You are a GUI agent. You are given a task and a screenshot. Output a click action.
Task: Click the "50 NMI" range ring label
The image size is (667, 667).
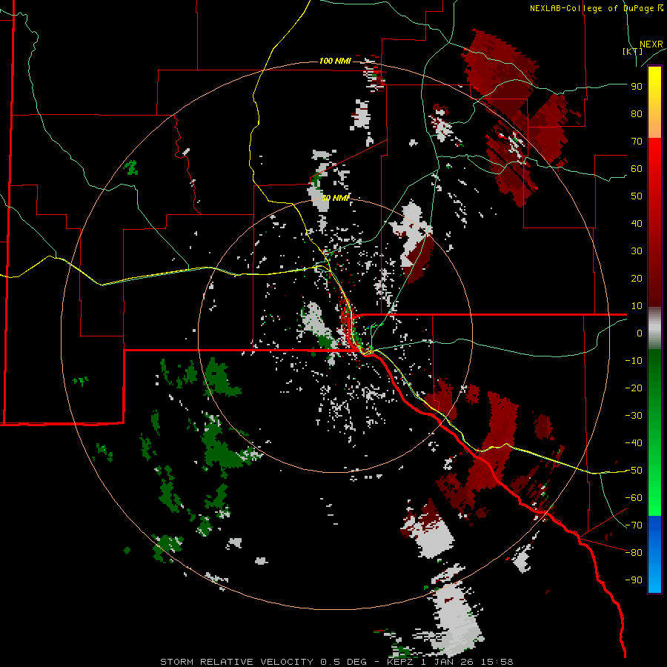[x=335, y=198]
